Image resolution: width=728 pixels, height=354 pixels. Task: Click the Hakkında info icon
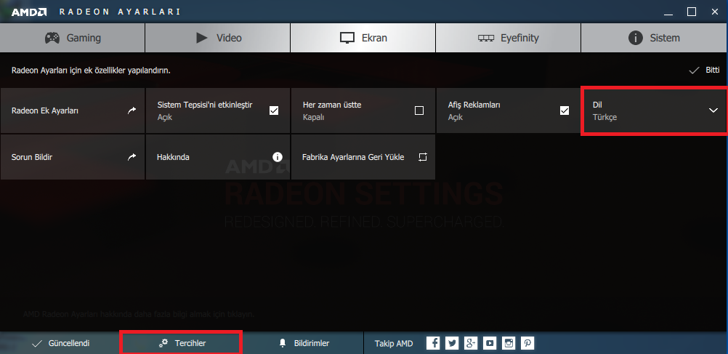(x=278, y=157)
